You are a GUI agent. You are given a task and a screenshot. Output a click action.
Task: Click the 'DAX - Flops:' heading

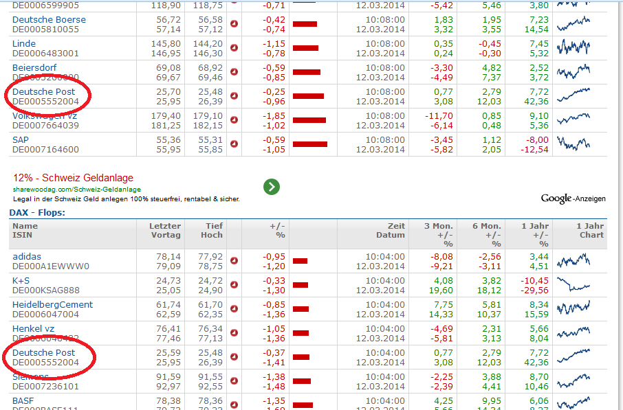37,213
